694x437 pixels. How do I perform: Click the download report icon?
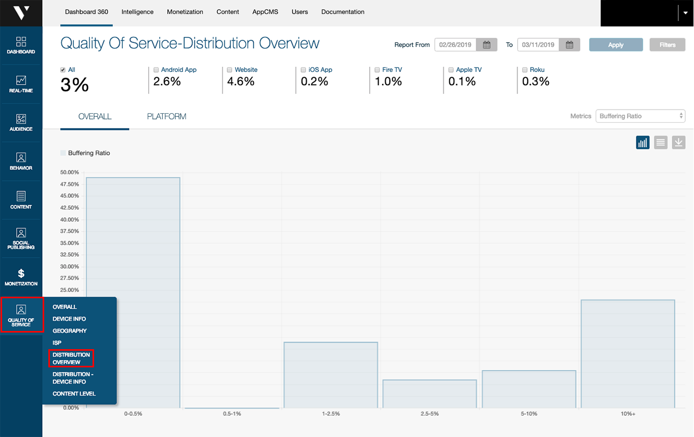coord(678,142)
